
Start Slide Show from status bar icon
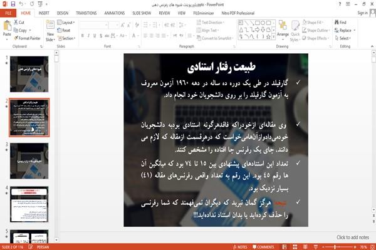pos(316,247)
